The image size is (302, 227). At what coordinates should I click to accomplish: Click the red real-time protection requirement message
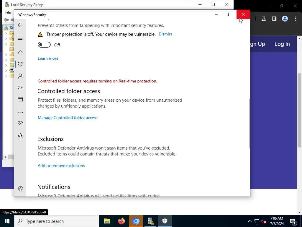tap(97, 81)
